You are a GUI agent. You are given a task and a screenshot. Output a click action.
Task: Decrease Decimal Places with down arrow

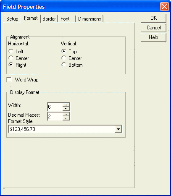(66, 118)
